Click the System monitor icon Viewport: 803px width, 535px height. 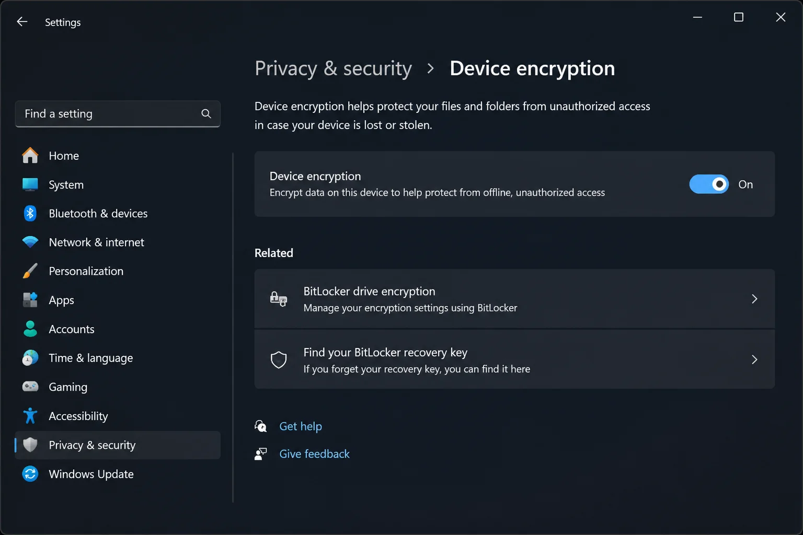click(30, 184)
